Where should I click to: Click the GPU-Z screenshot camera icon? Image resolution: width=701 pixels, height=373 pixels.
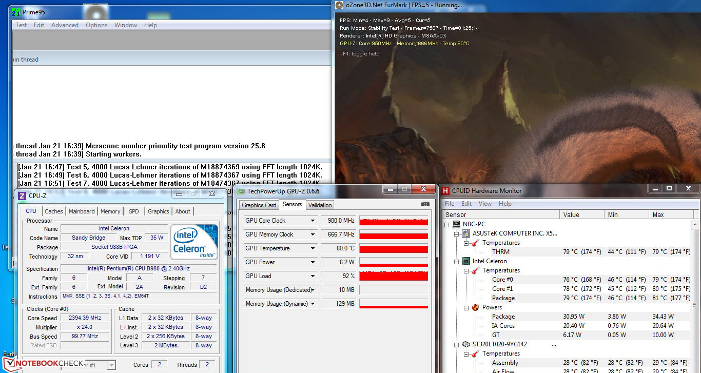point(425,204)
